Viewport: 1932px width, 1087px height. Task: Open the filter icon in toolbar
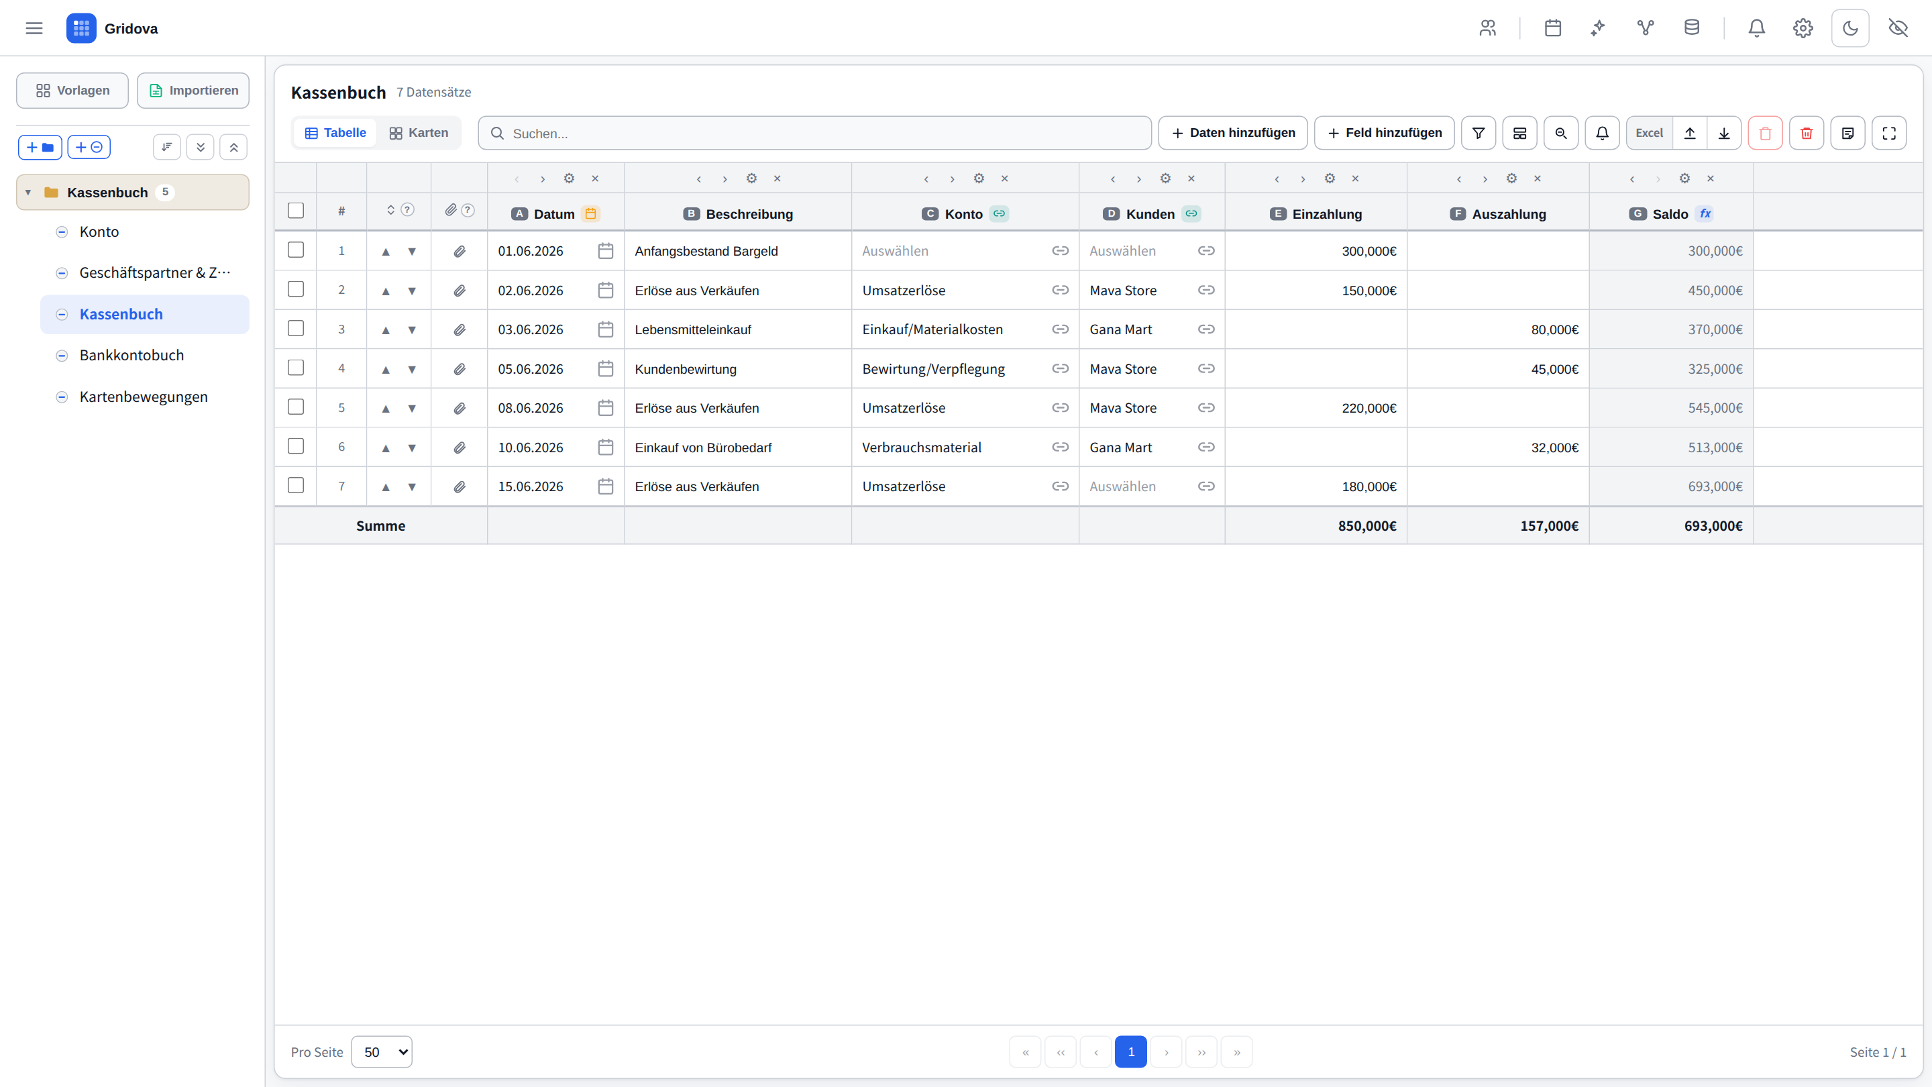point(1479,133)
